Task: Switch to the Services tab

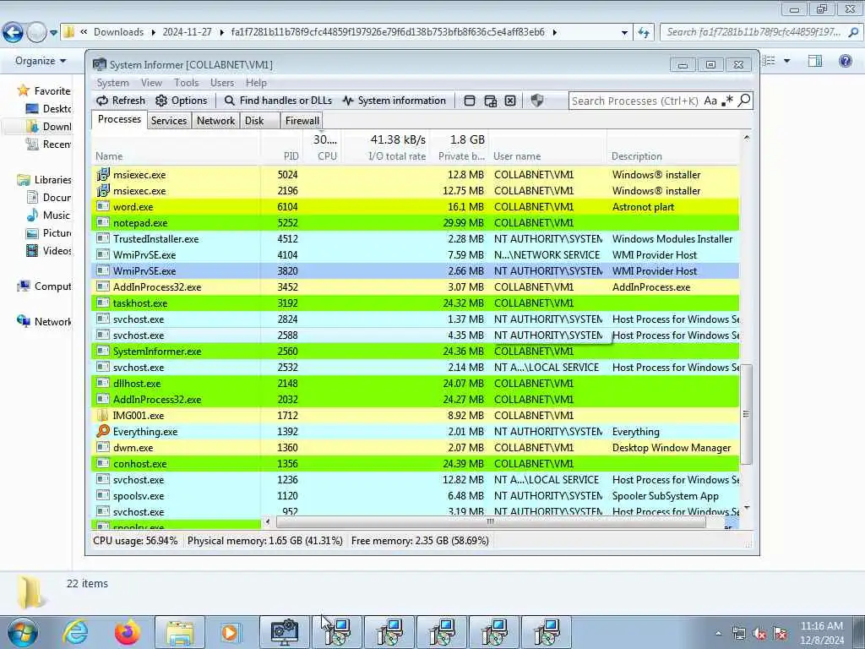Action: coord(169,120)
